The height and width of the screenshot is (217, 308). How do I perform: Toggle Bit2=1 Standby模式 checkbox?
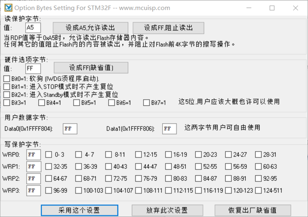pyautogui.click(x=7, y=94)
